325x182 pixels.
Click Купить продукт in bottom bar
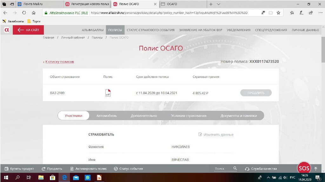click(19, 169)
